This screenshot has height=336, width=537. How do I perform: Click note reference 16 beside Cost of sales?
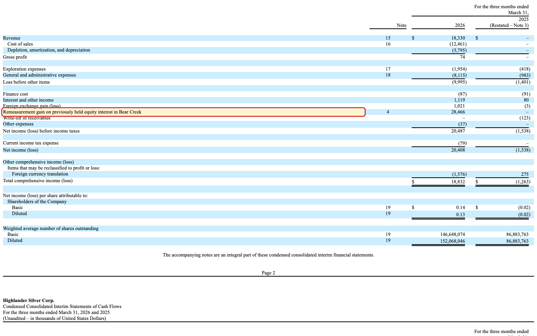(x=388, y=44)
